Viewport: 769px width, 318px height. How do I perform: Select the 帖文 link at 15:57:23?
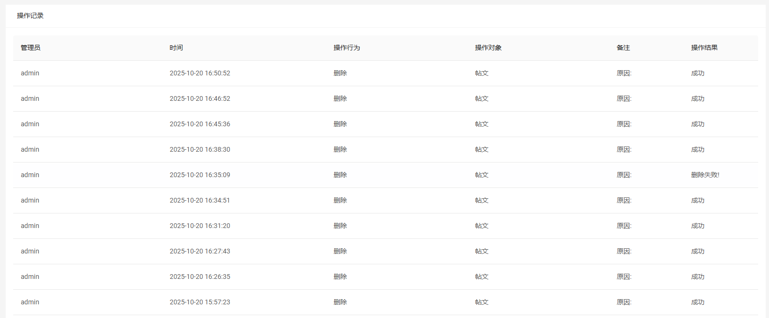tap(482, 302)
